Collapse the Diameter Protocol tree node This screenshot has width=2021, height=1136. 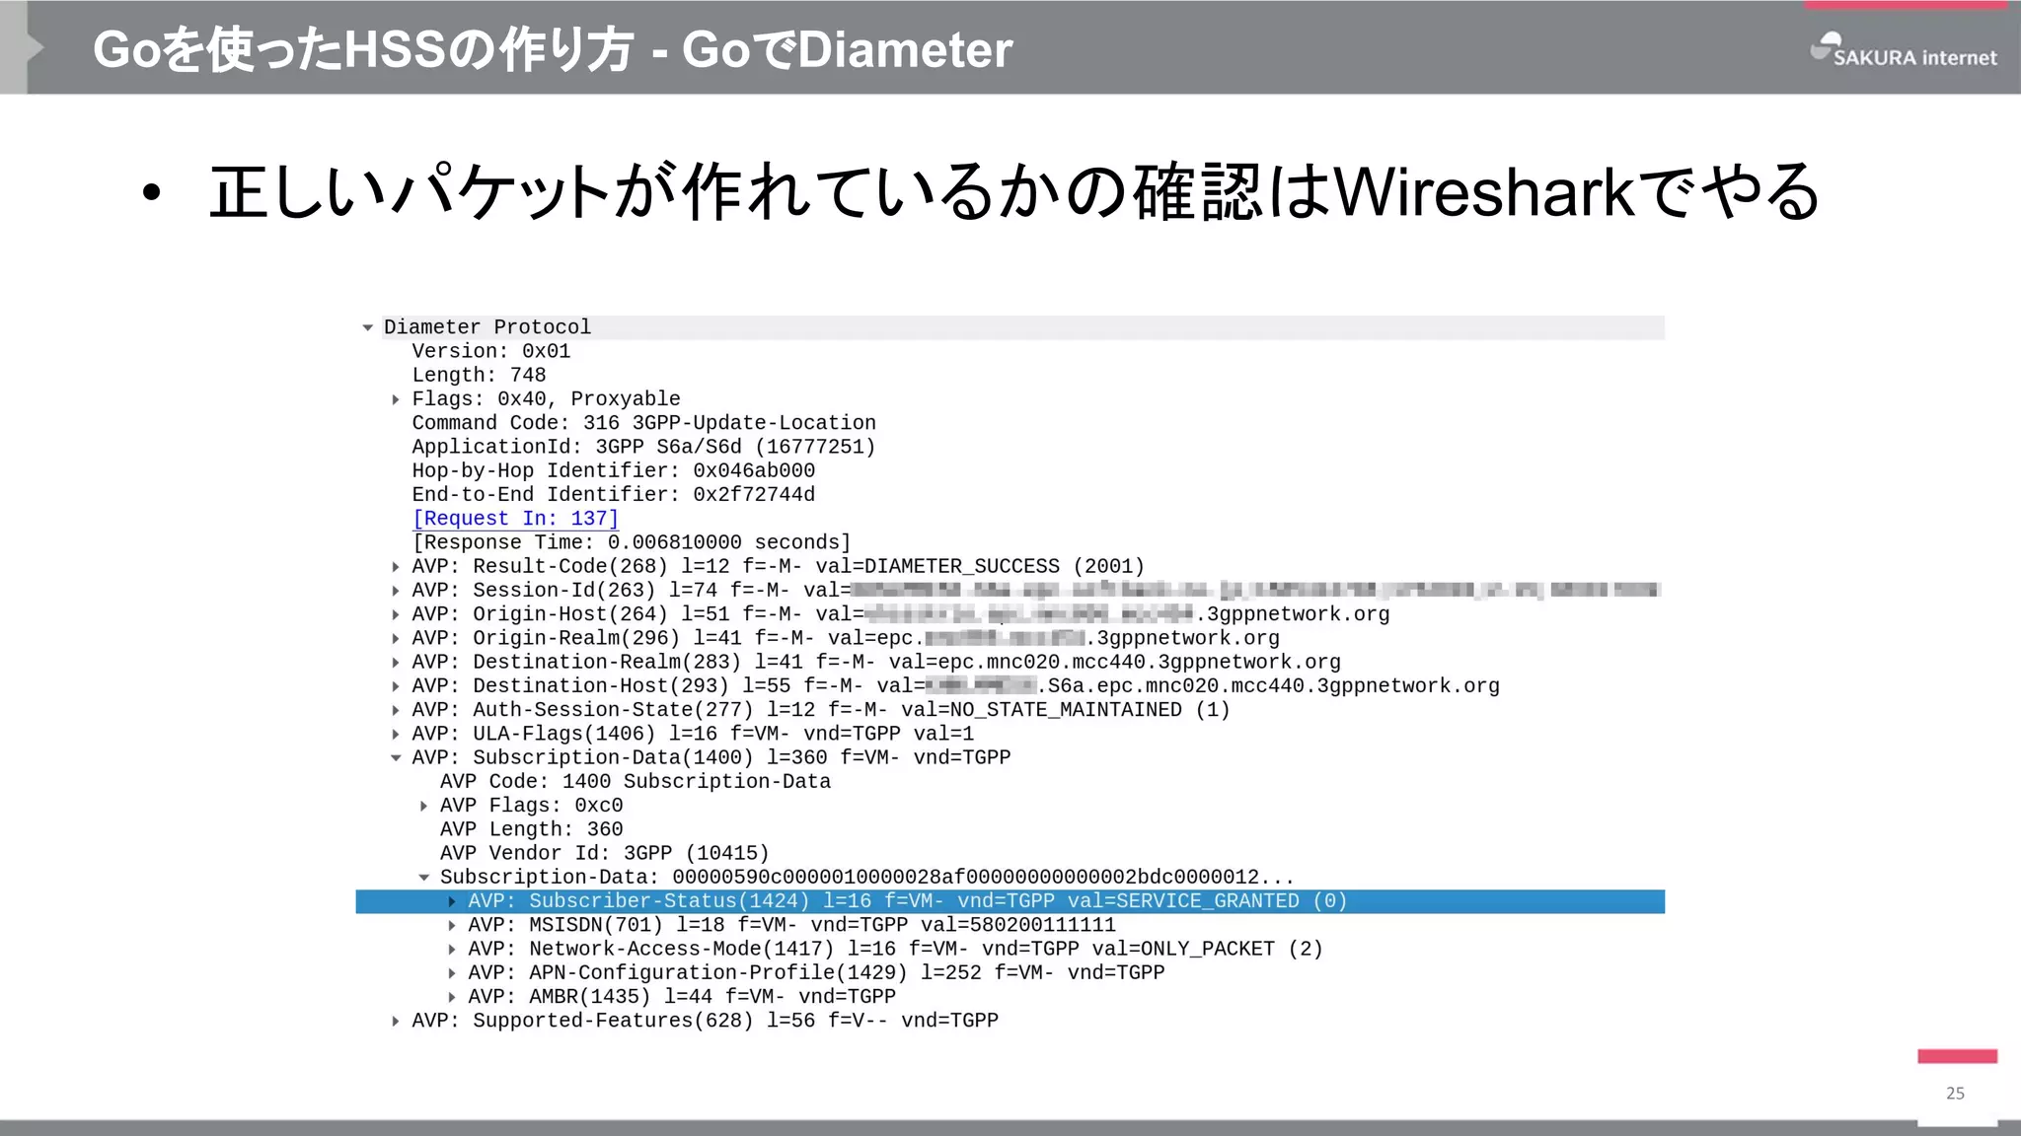point(368,327)
